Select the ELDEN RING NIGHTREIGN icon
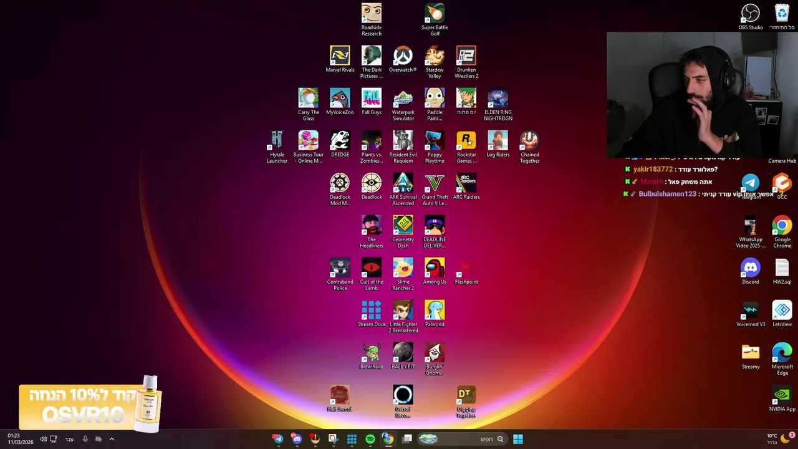798x449 pixels. [x=498, y=104]
